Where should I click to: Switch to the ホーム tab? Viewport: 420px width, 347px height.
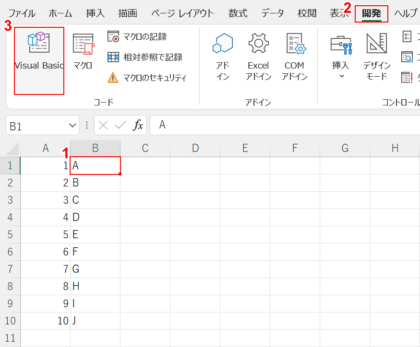click(x=60, y=13)
